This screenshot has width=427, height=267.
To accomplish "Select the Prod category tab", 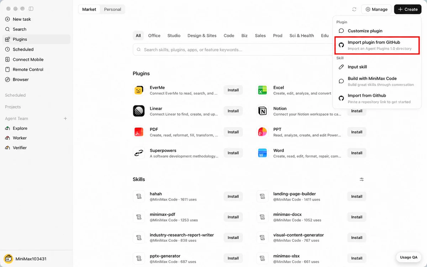I will [x=278, y=36].
